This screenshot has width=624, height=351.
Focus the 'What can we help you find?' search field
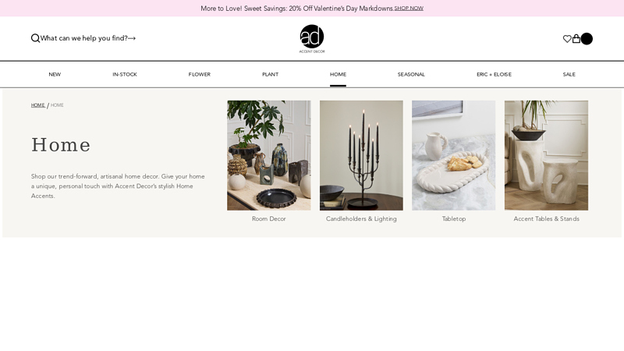[84, 38]
